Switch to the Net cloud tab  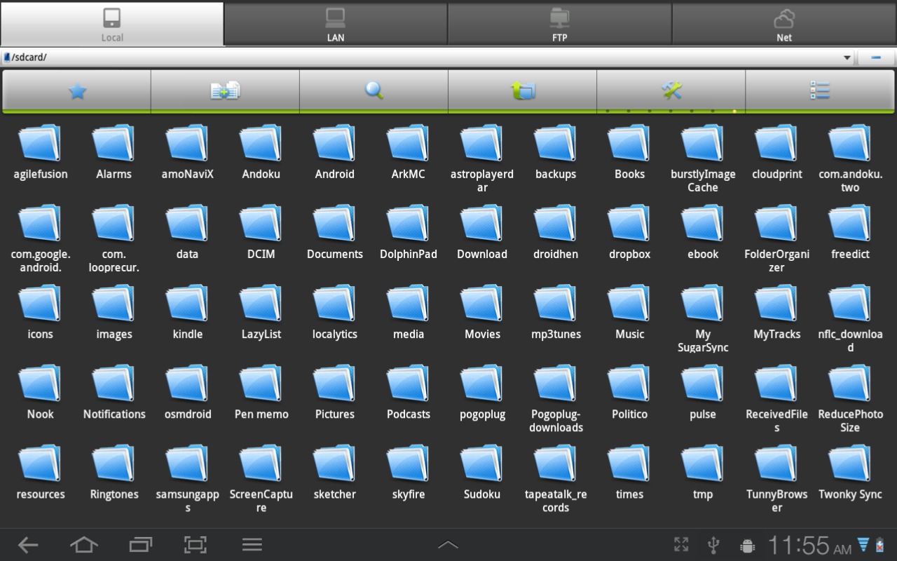click(x=784, y=24)
